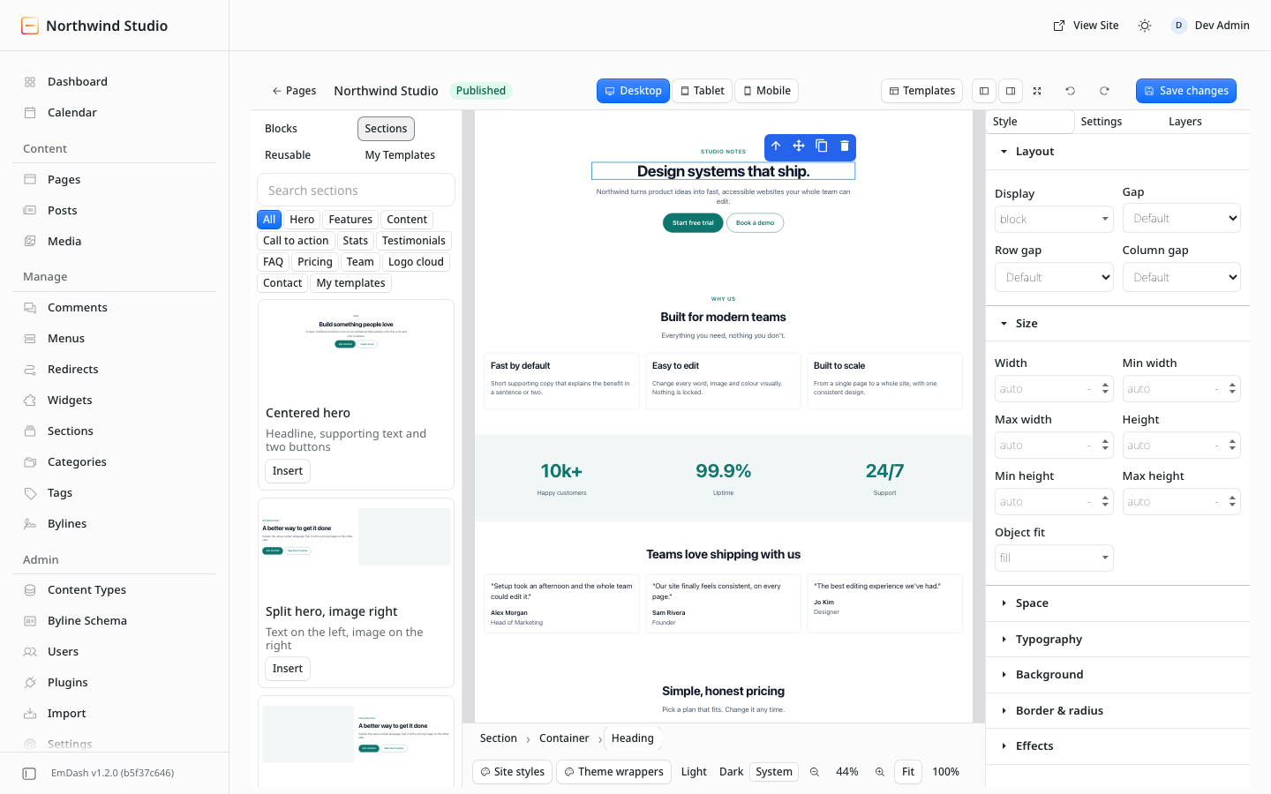Toggle the left panel visibility
The height and width of the screenshot is (794, 1271).
click(x=984, y=91)
